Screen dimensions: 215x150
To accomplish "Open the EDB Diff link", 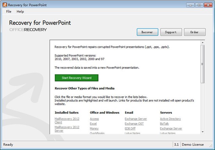I will pos(130,128).
